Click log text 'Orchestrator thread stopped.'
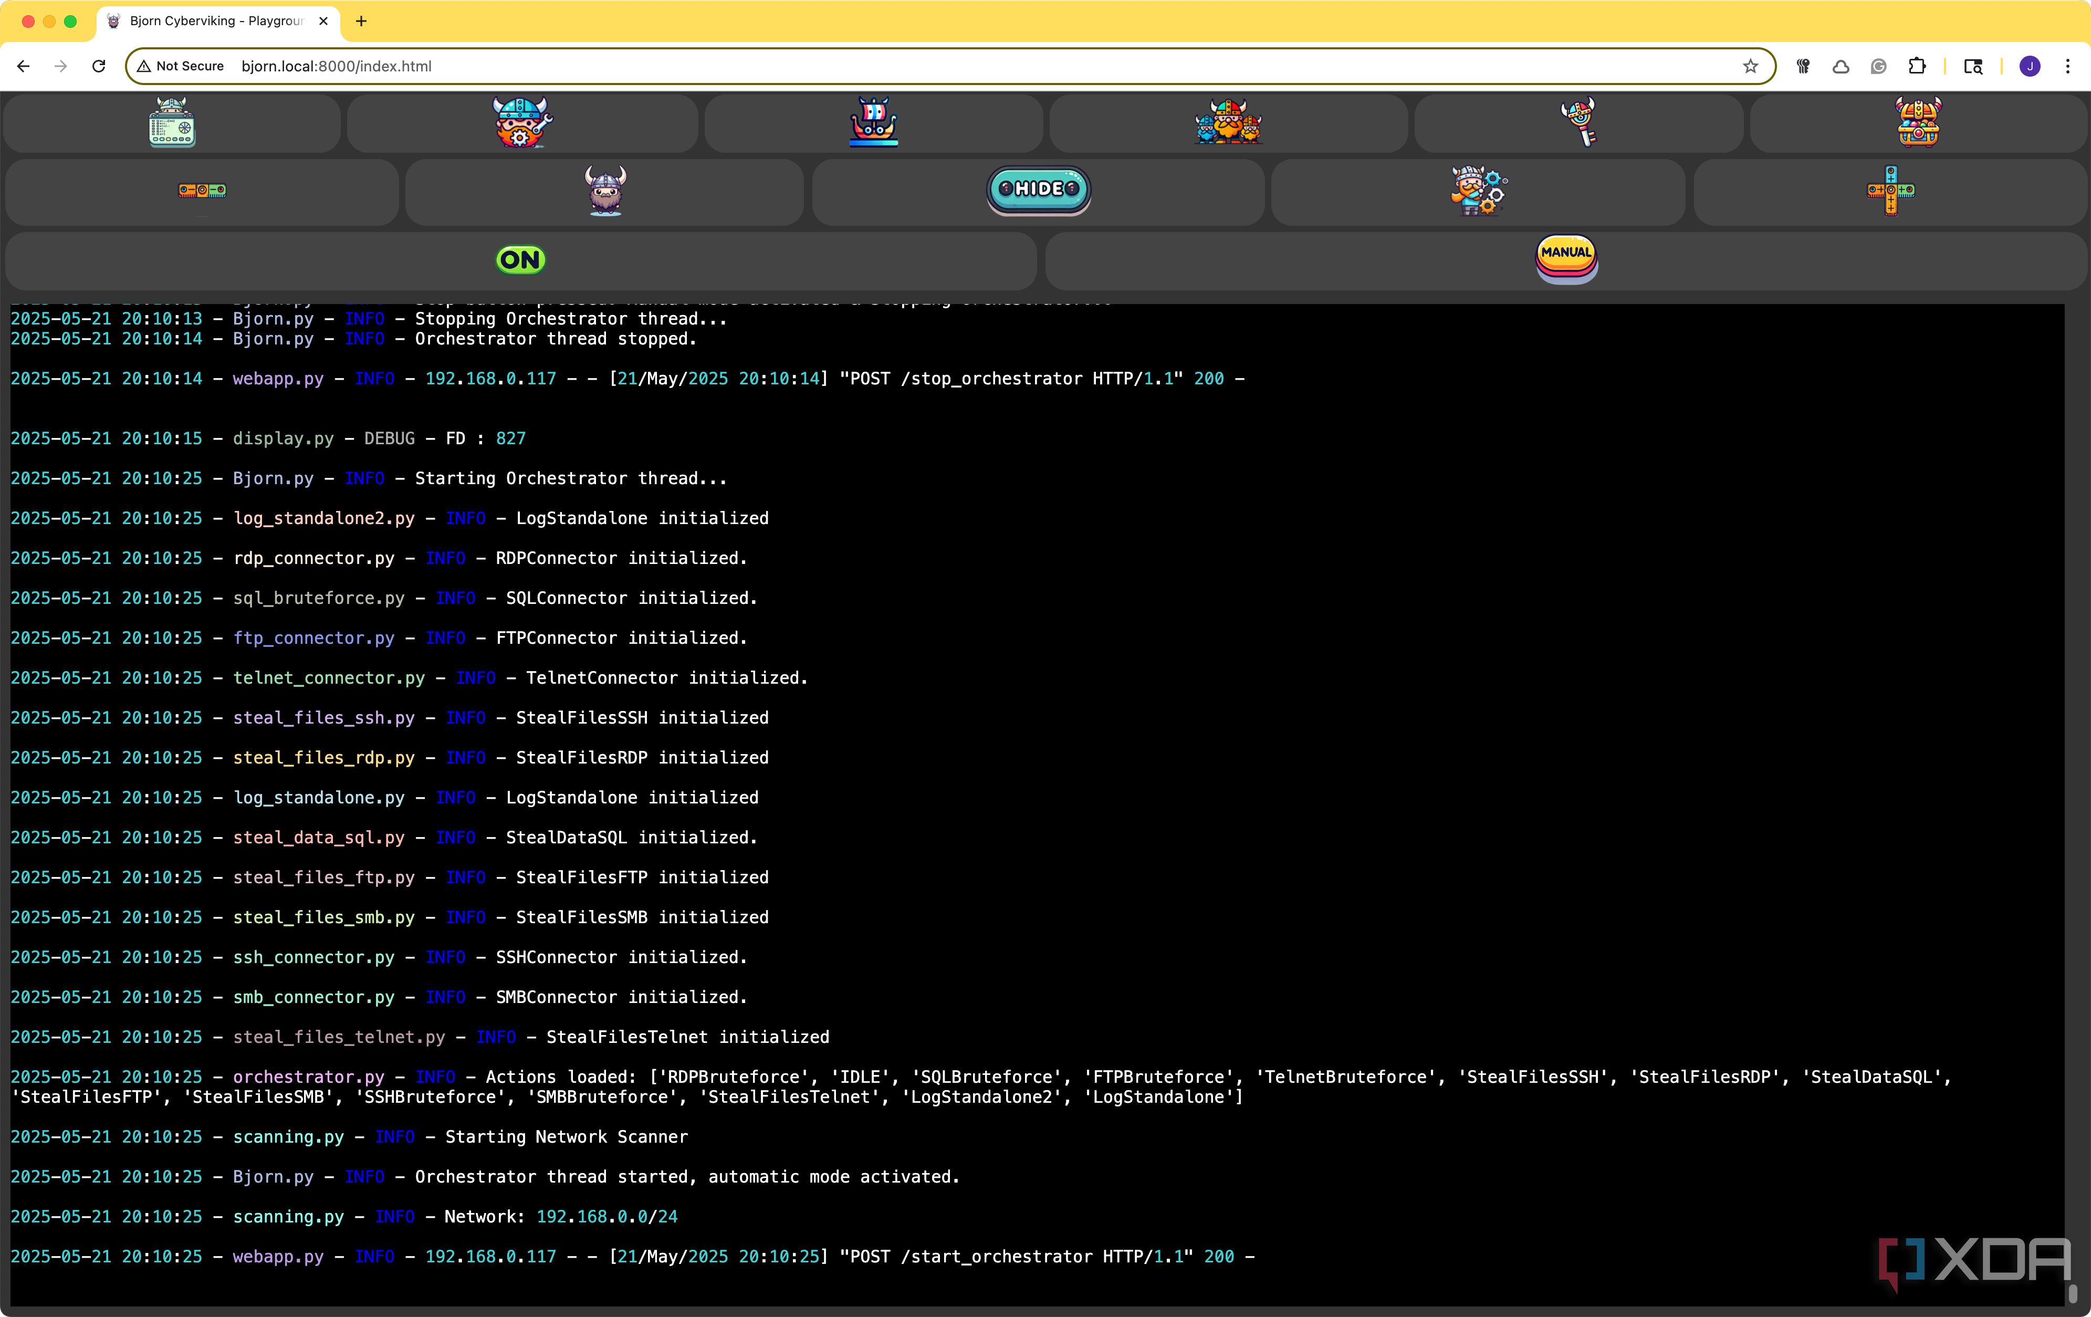 (556, 339)
